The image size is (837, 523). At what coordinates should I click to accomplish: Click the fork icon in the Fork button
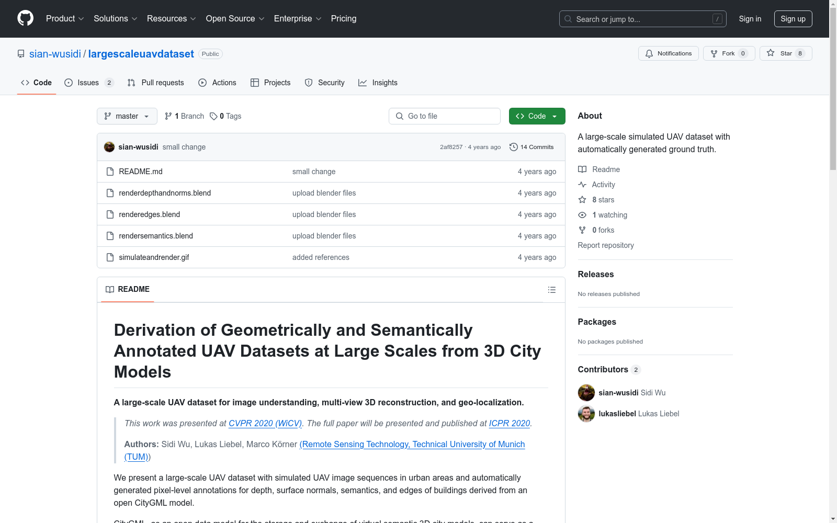tap(714, 53)
